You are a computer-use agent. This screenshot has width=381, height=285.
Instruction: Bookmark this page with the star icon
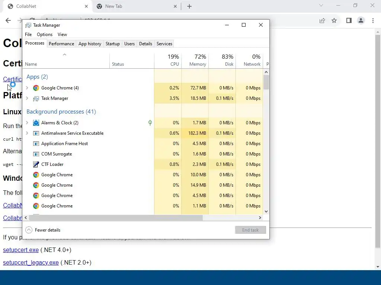coord(334,21)
